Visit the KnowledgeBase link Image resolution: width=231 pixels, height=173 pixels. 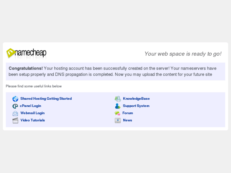[x=136, y=99]
